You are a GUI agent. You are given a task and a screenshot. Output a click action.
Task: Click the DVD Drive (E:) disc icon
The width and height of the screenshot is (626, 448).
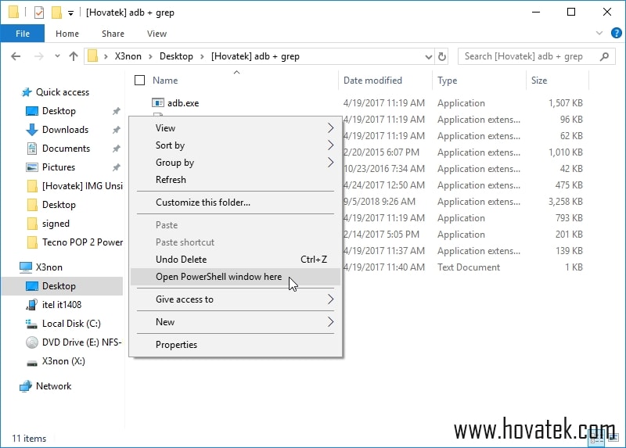(32, 342)
